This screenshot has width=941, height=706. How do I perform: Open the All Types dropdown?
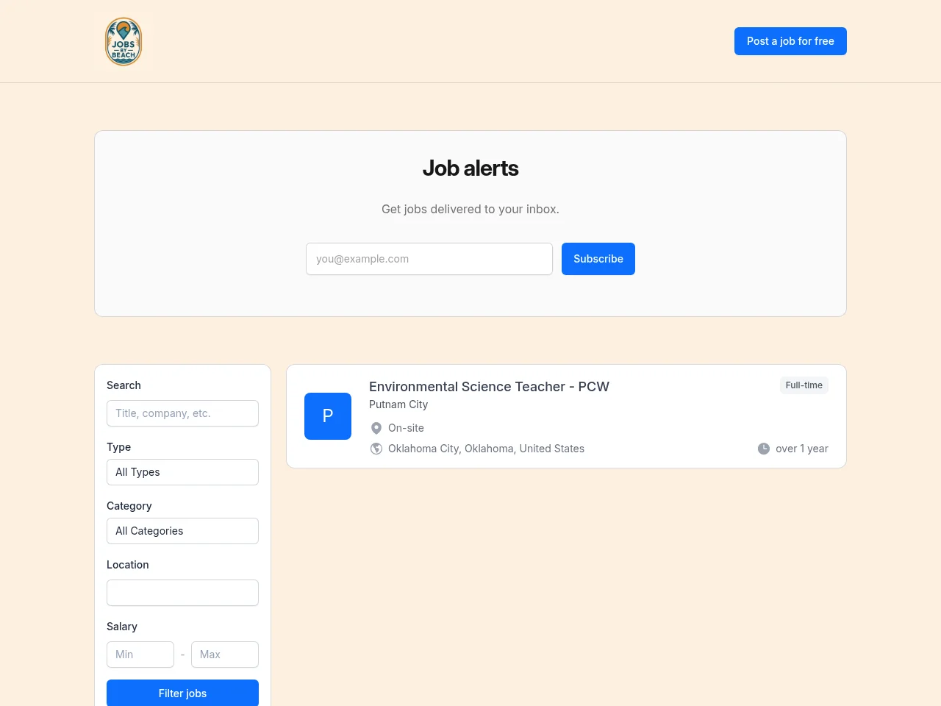click(182, 472)
